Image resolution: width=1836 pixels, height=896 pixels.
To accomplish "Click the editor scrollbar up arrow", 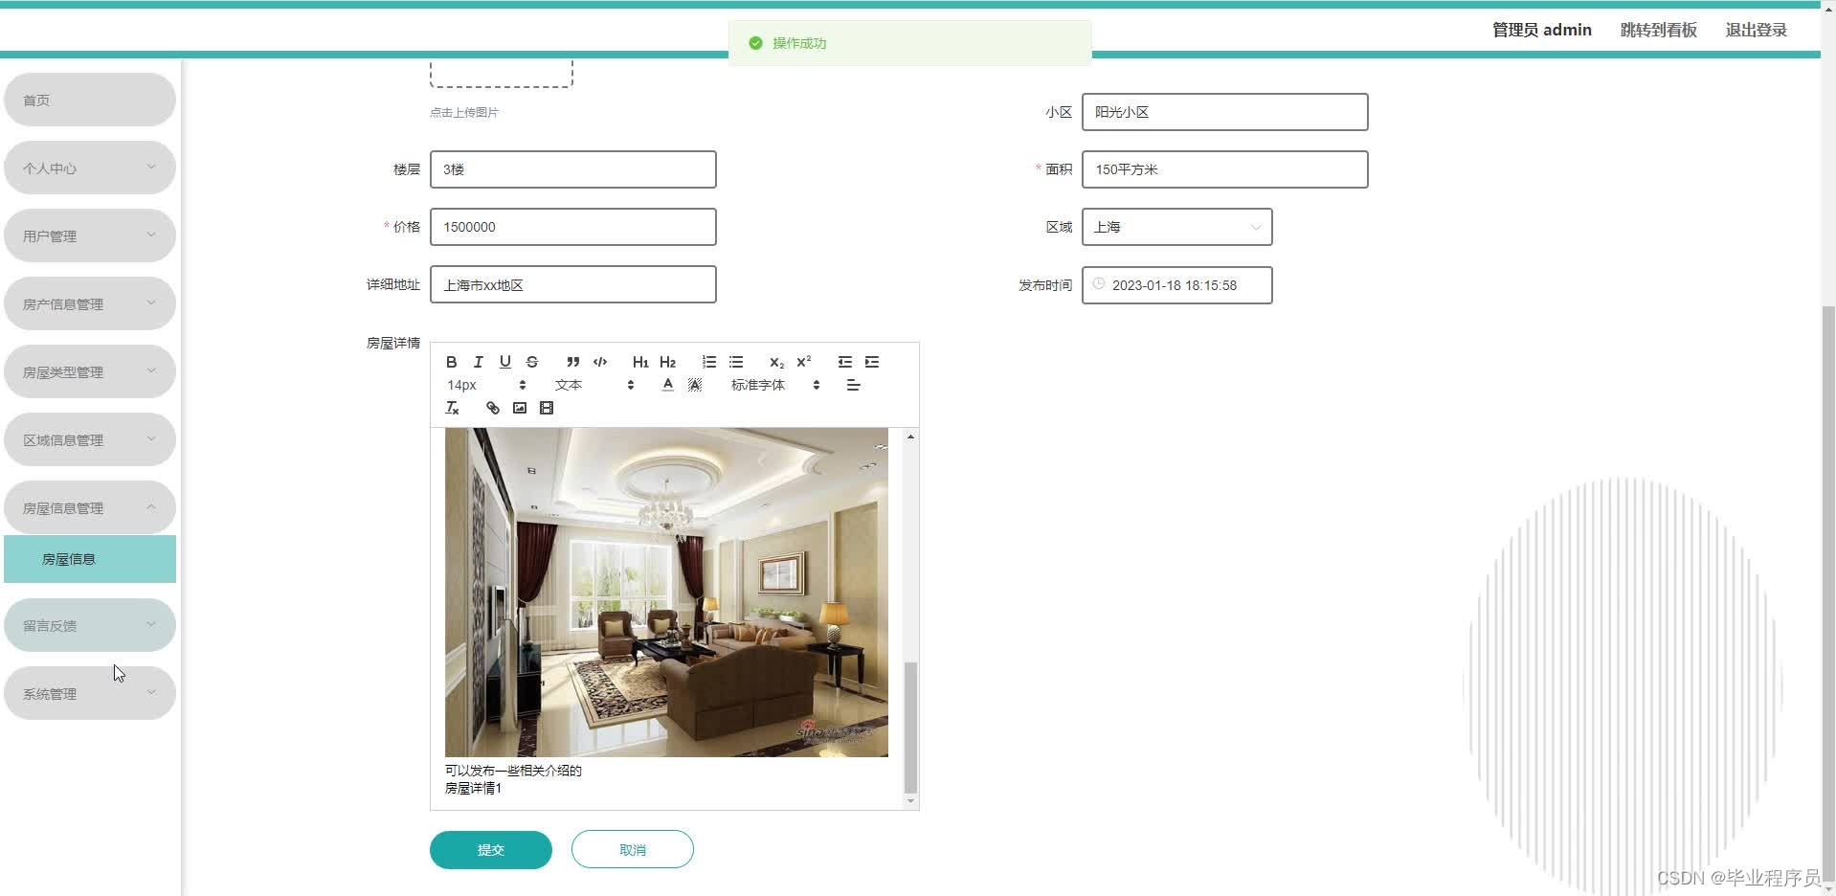I will [910, 437].
